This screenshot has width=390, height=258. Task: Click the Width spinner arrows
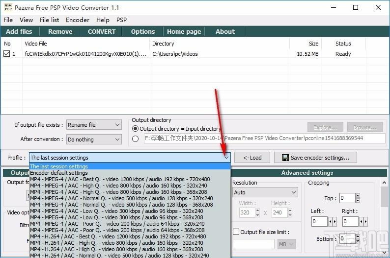tap(257, 212)
